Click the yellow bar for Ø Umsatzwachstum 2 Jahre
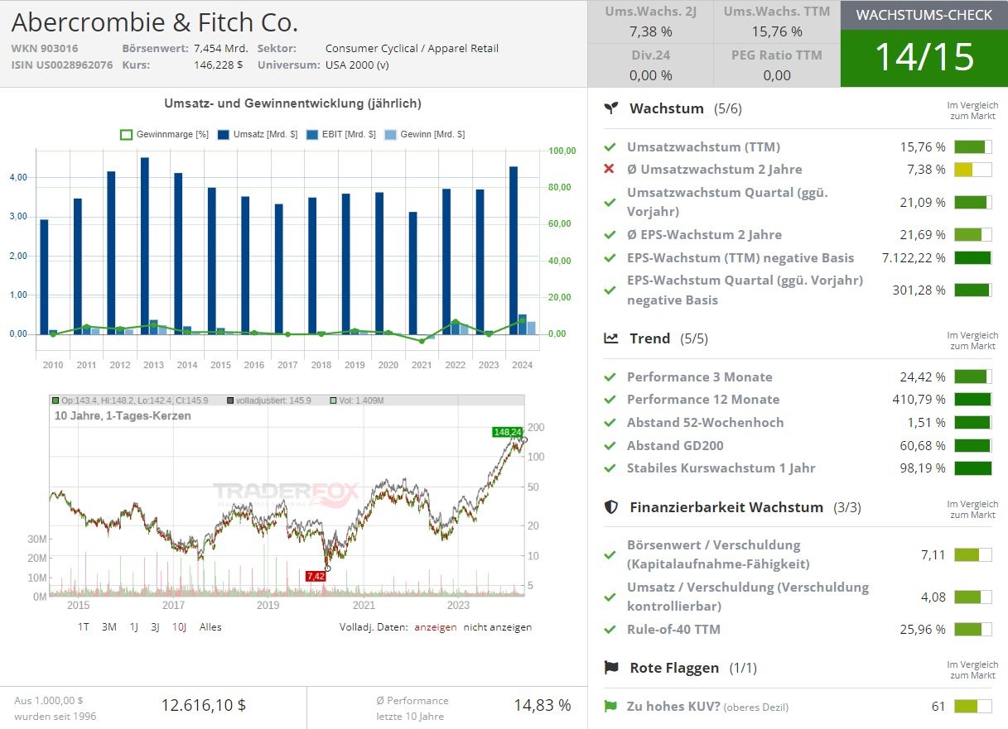The width and height of the screenshot is (1008, 729). [x=972, y=170]
